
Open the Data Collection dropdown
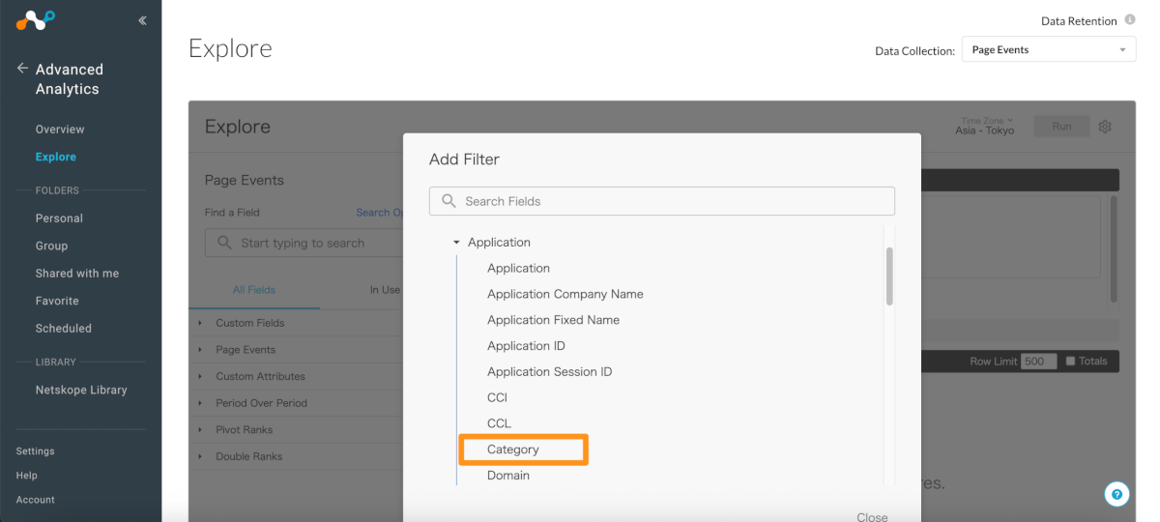pyautogui.click(x=1048, y=49)
